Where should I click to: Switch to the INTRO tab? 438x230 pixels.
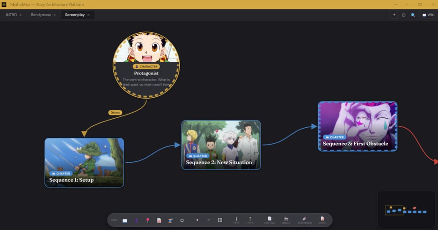pos(11,15)
